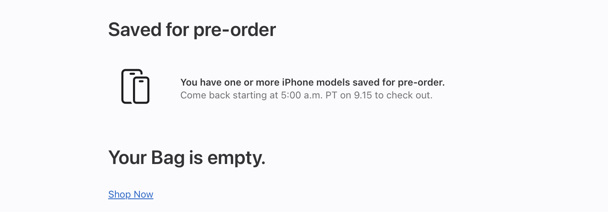Select the bold iPhone models saved message
This screenshot has height=212, width=608.
click(312, 83)
